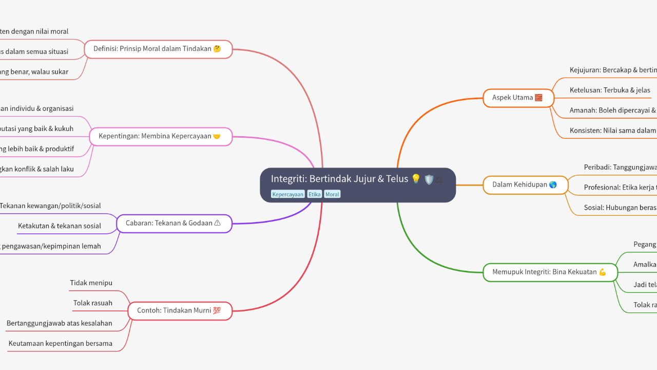Image resolution: width=657 pixels, height=370 pixels.
Task: Select the 'individu & organisasi' leaf
Action: click(37, 109)
